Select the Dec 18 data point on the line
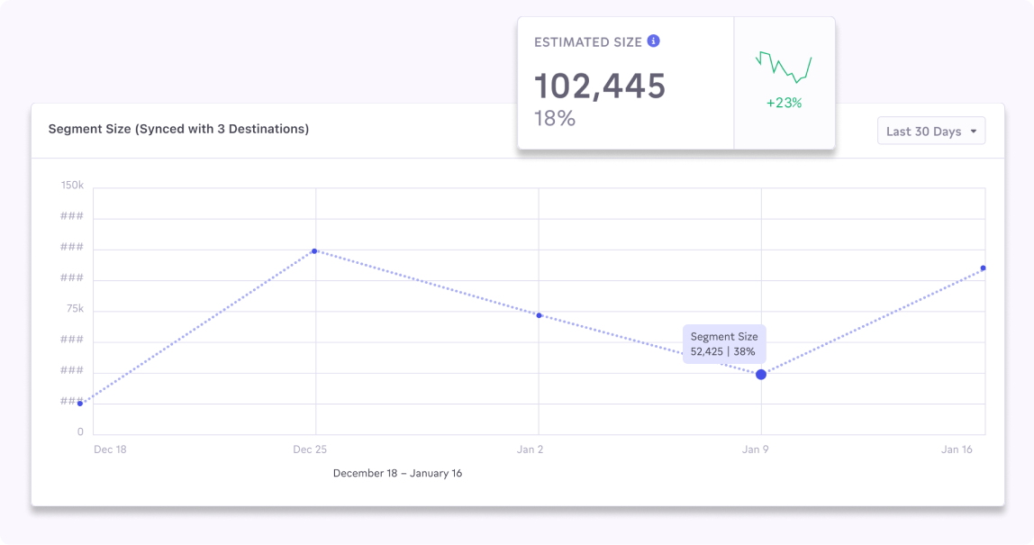The height and width of the screenshot is (545, 1034). click(x=80, y=404)
